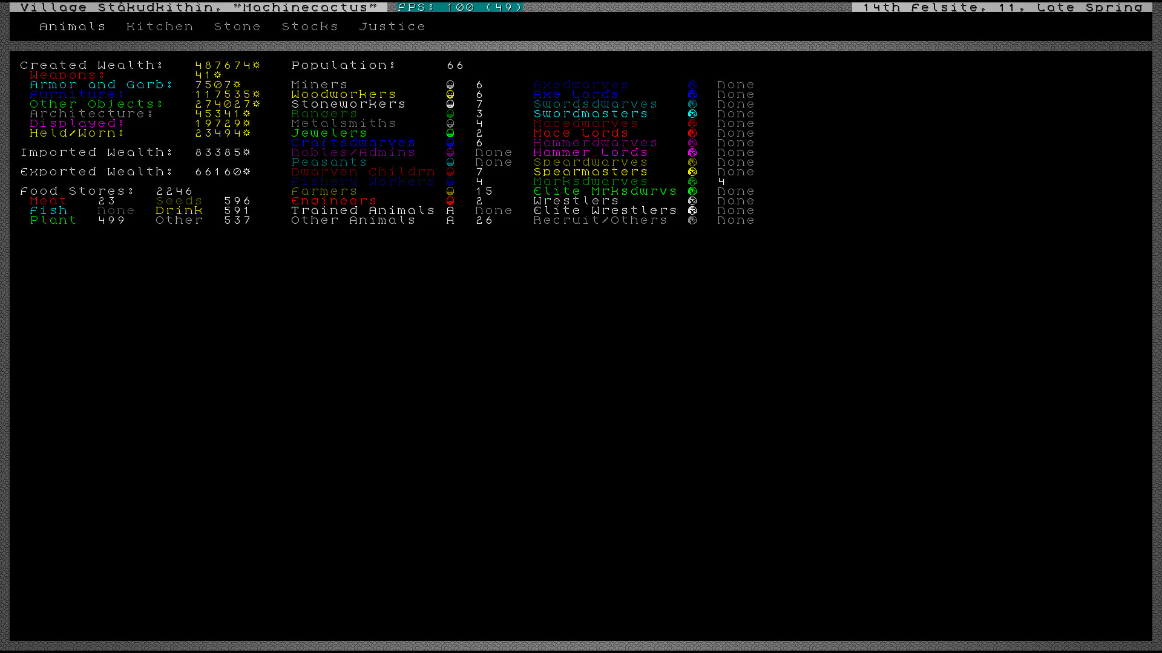
Task: Switch to the Stocks tab
Action: pyautogui.click(x=310, y=27)
